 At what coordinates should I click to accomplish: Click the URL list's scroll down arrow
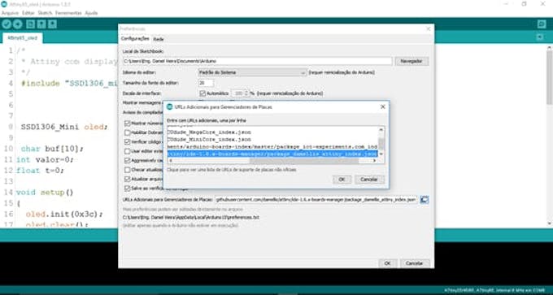tap(381, 154)
